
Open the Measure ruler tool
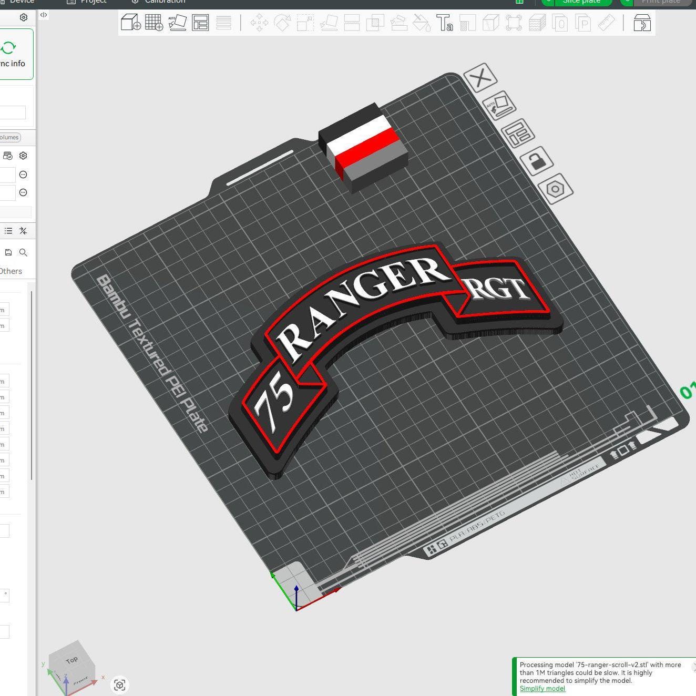tap(606, 23)
